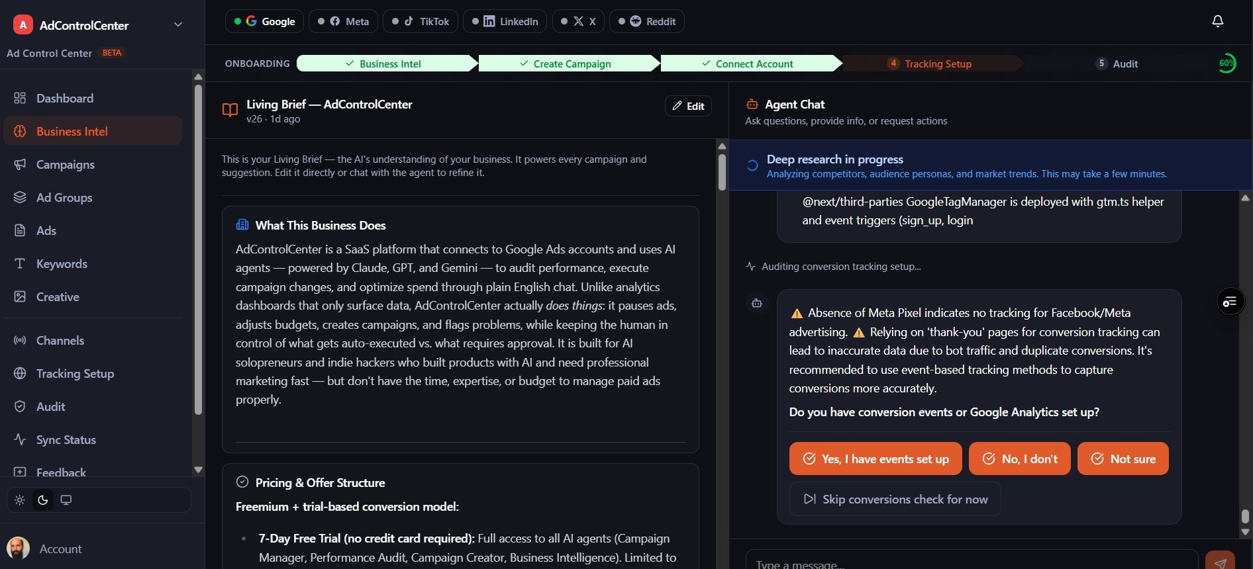The width and height of the screenshot is (1253, 569).
Task: Click the user avatar thumbnail
Action: (x=18, y=548)
